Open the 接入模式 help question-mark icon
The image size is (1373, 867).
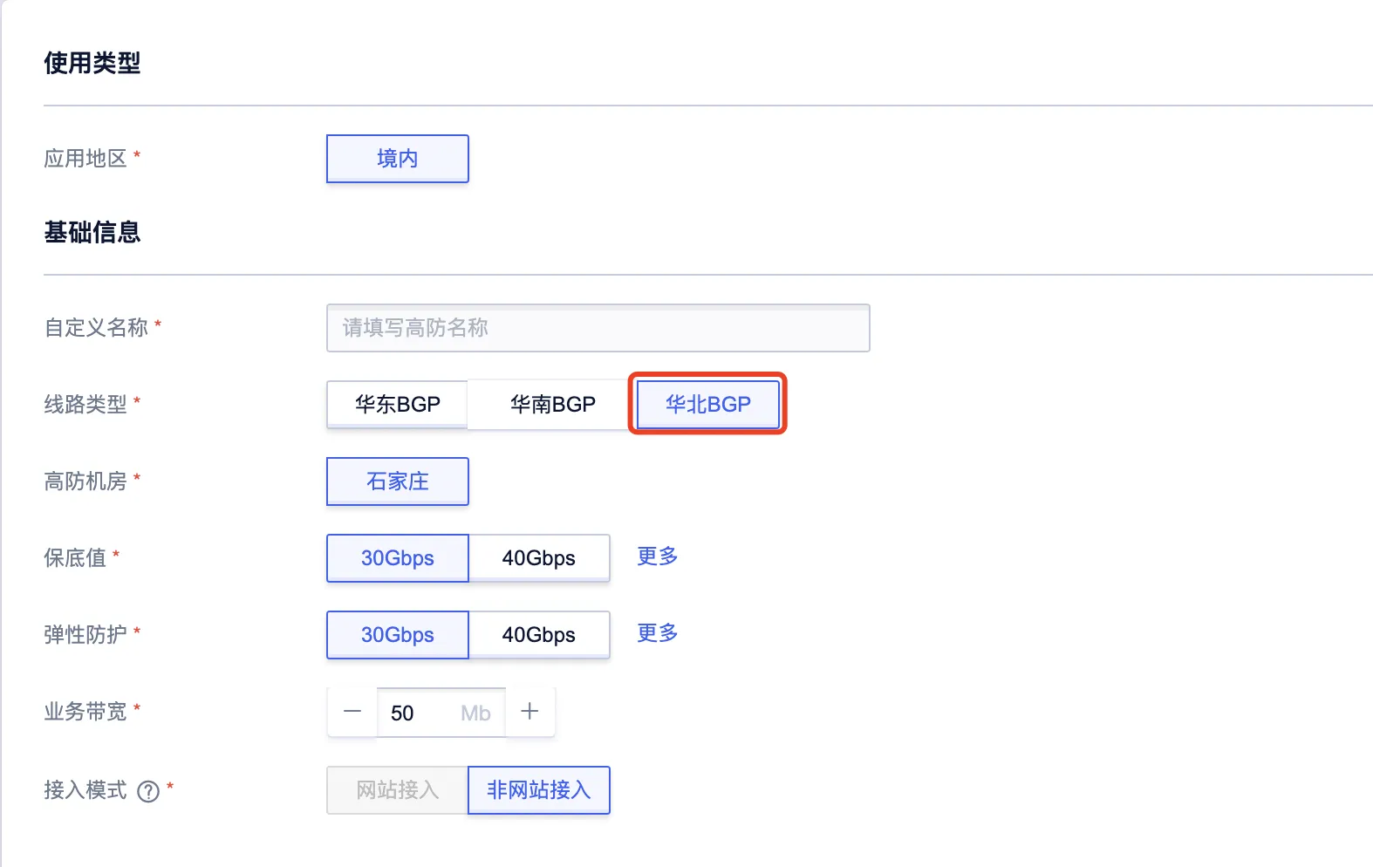tap(148, 791)
